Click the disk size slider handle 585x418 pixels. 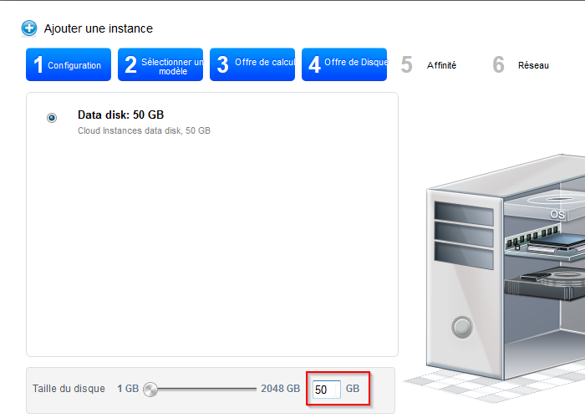[150, 389]
